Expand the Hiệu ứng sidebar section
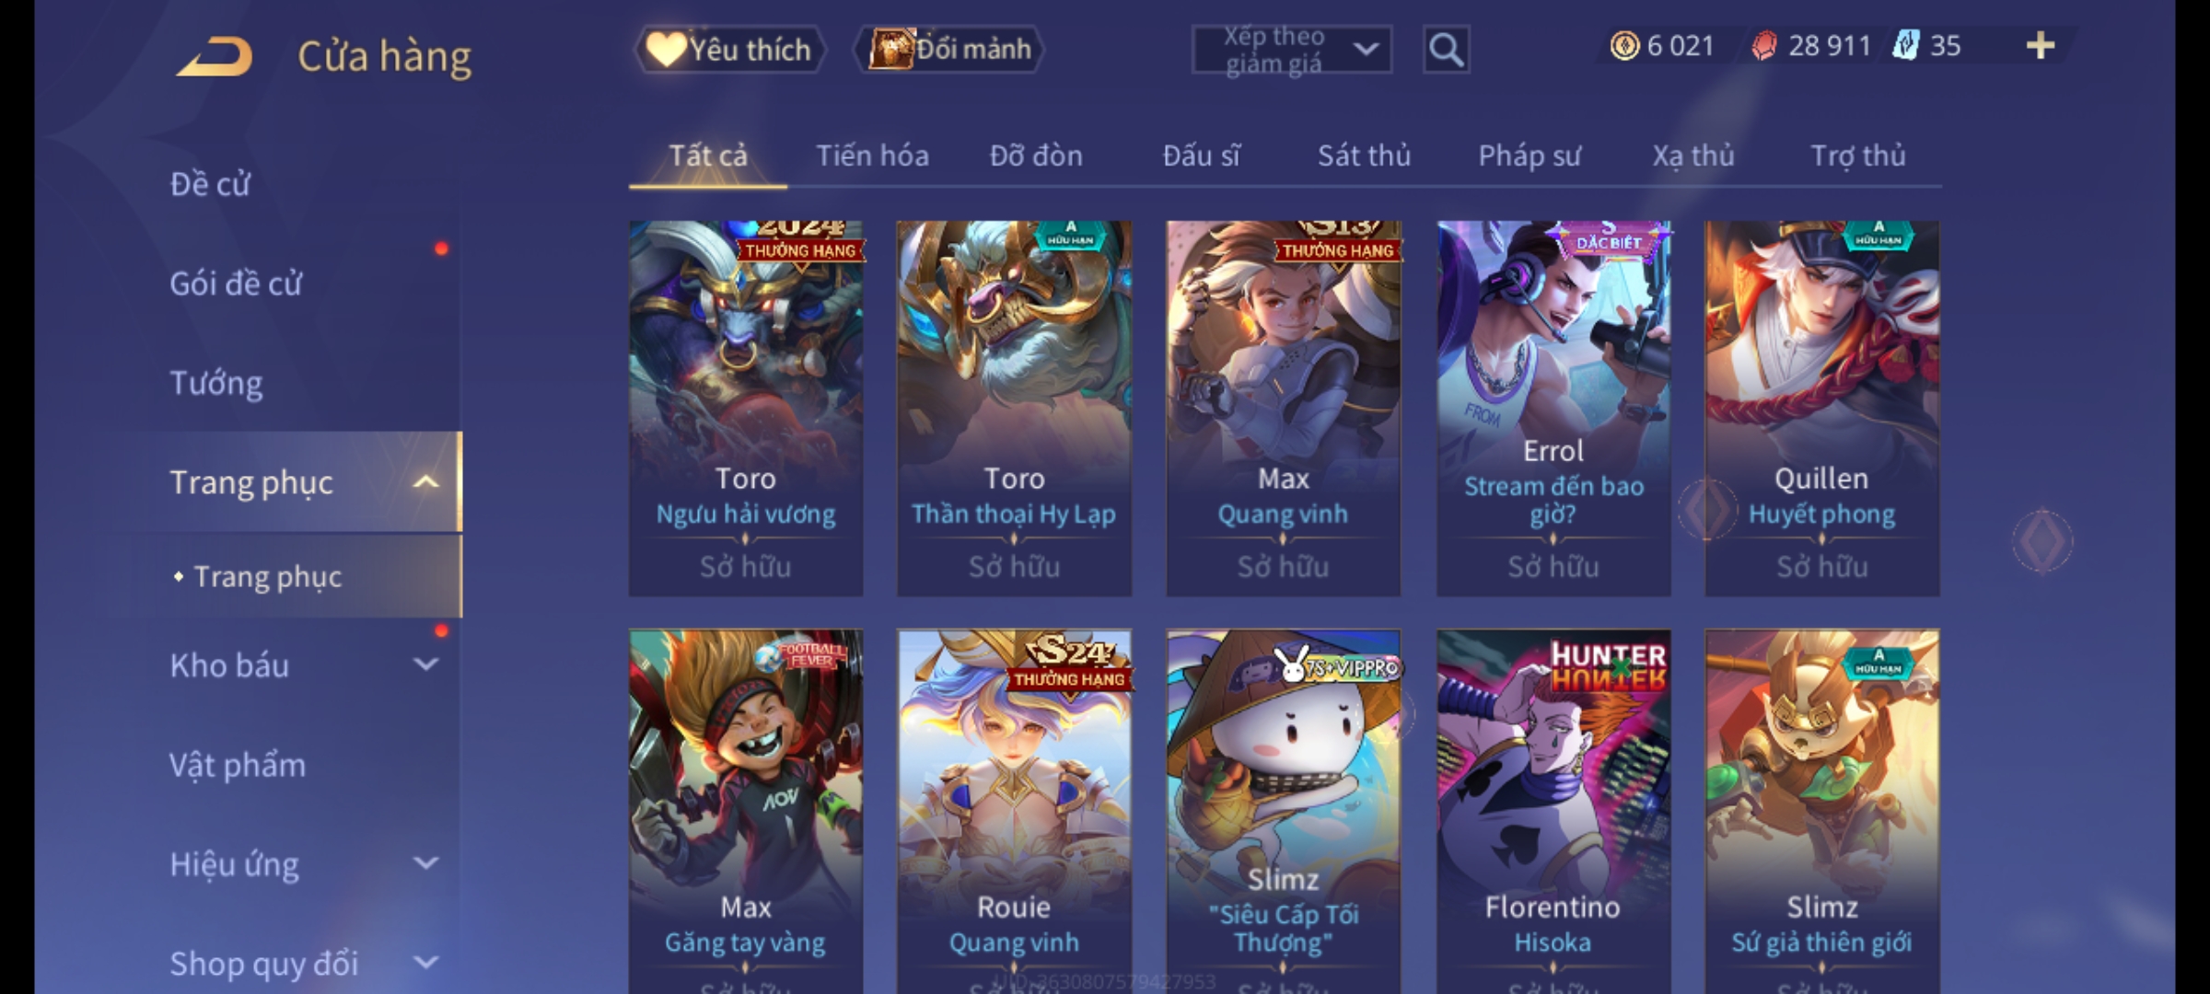The height and width of the screenshot is (994, 2210). click(425, 863)
